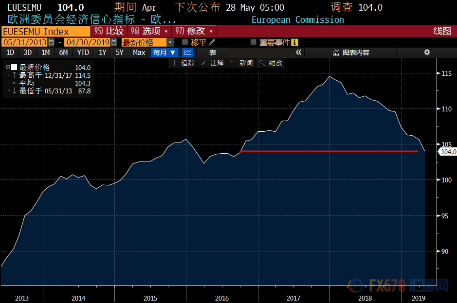Toggle the 重要事件 checkbox
This screenshot has height=303, width=457.
254,42
